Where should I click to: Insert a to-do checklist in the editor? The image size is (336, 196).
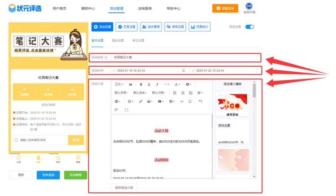(x=191, y=93)
